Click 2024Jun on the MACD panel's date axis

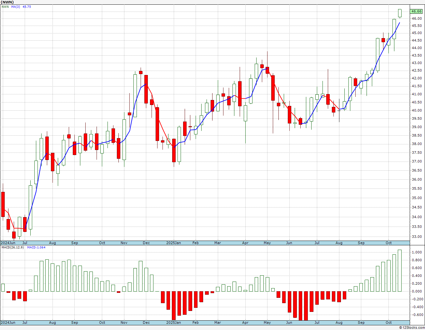pyautogui.click(x=8, y=322)
